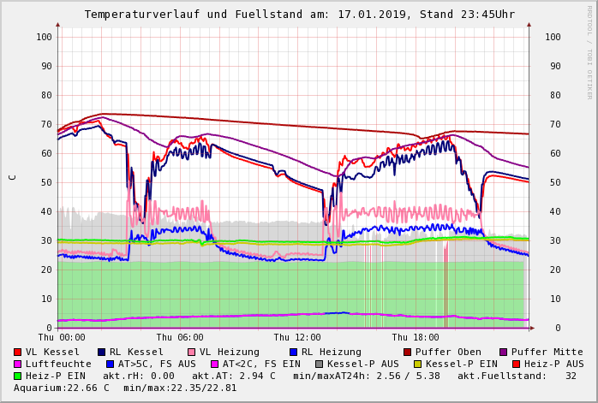Click the dark blue RL Kessel legend swatch

point(102,352)
